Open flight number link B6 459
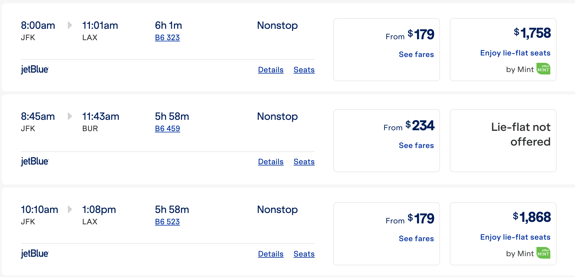Viewport: 575px width, 277px height. pos(167,128)
